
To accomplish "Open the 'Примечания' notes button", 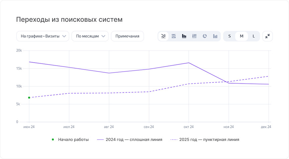I will point(127,36).
